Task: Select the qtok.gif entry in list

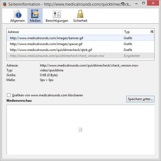Action: tap(51, 50)
